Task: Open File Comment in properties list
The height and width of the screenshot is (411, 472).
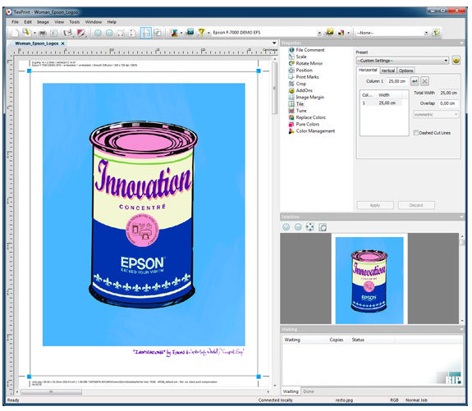Action: 310,50
